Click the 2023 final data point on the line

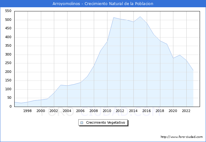193,70
